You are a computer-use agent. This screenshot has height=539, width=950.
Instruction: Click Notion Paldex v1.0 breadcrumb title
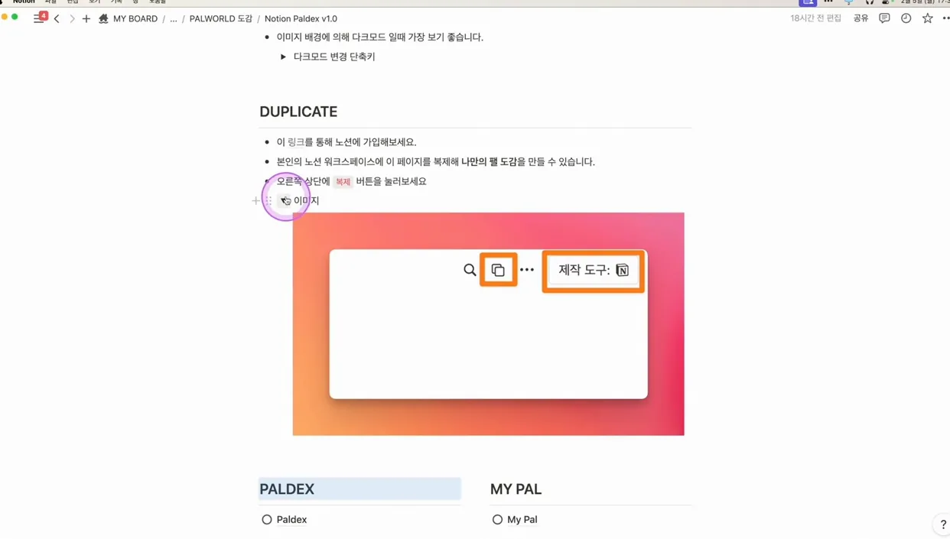pos(301,18)
